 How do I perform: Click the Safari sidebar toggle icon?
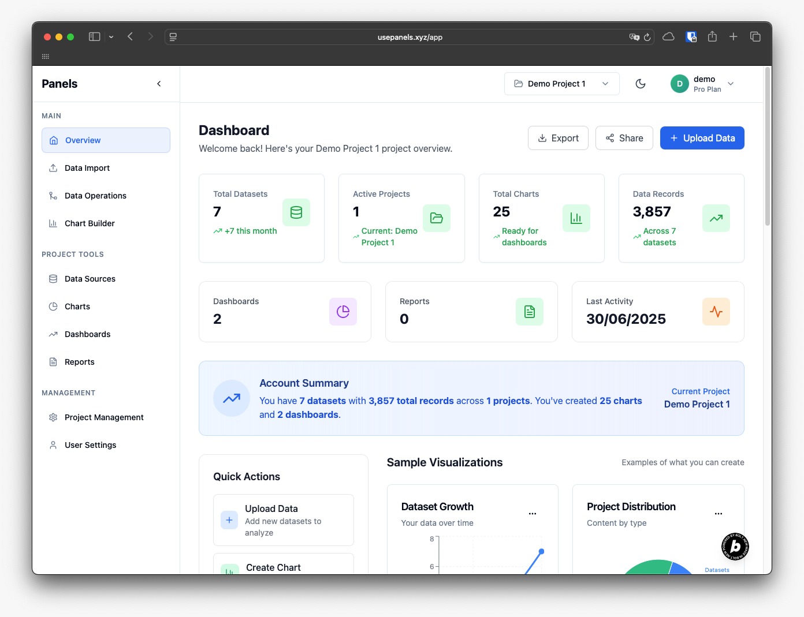click(95, 36)
